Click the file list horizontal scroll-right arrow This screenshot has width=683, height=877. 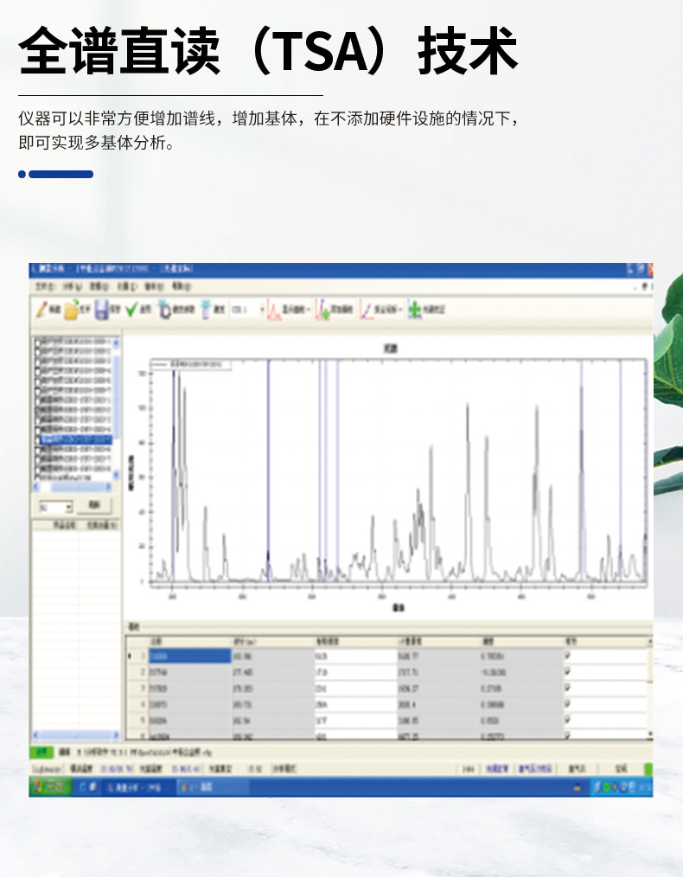[x=109, y=487]
